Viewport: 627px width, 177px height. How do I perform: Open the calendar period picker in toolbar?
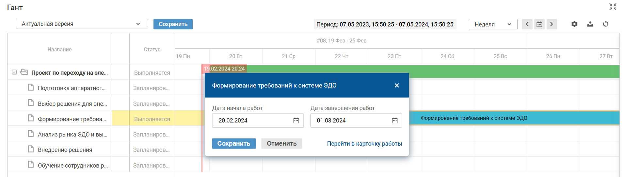pos(539,24)
